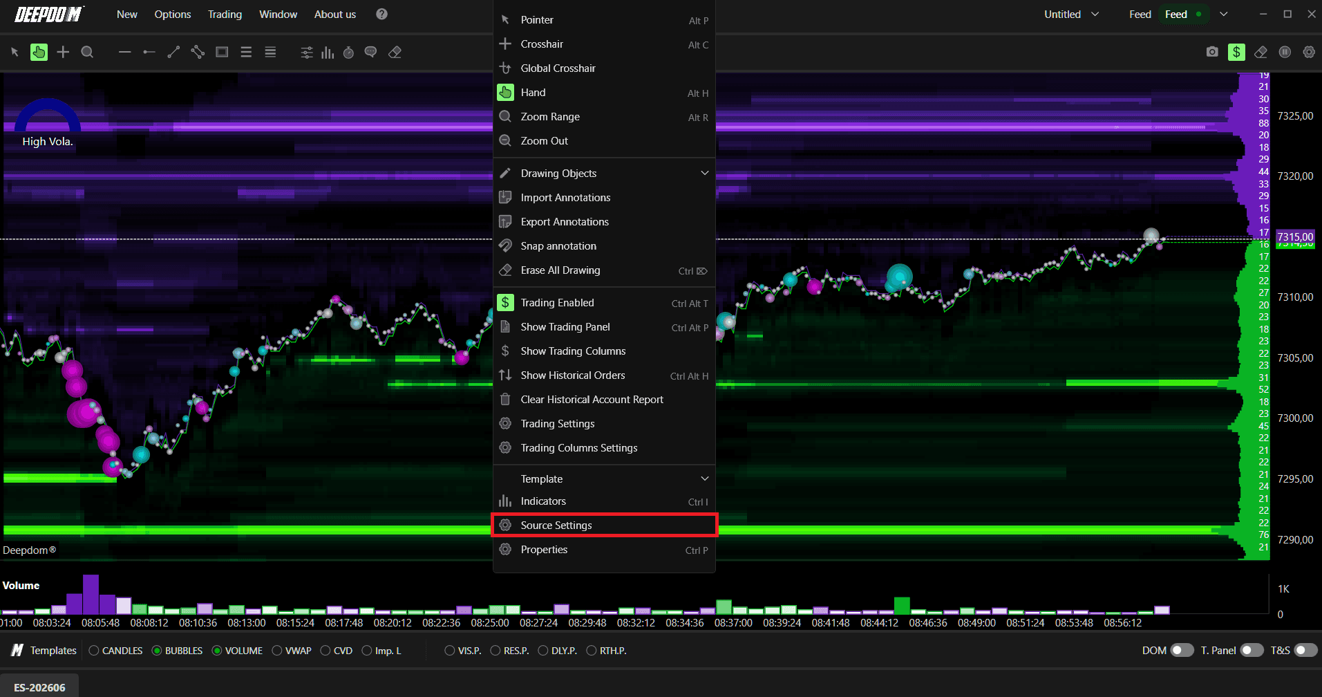Toggle the DOM switch
The image size is (1322, 697).
click(1182, 650)
